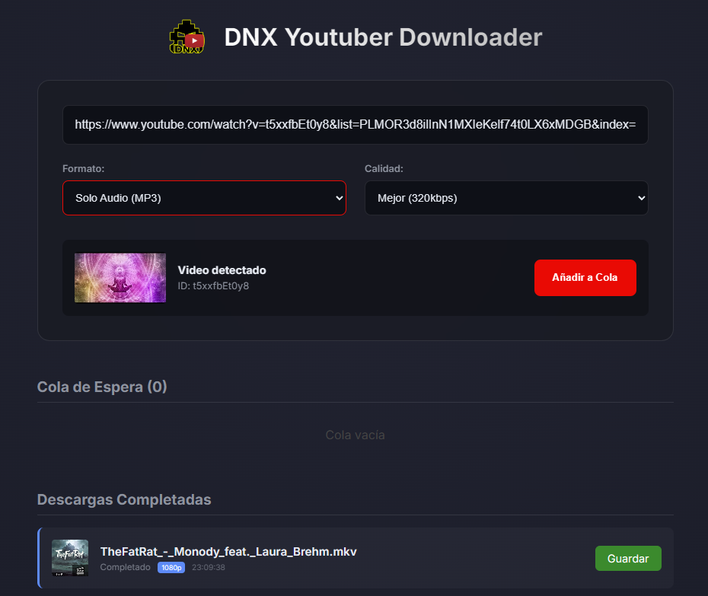The image size is (708, 596).
Task: Click the Cola de Espera (0) heading
Action: 102,387
